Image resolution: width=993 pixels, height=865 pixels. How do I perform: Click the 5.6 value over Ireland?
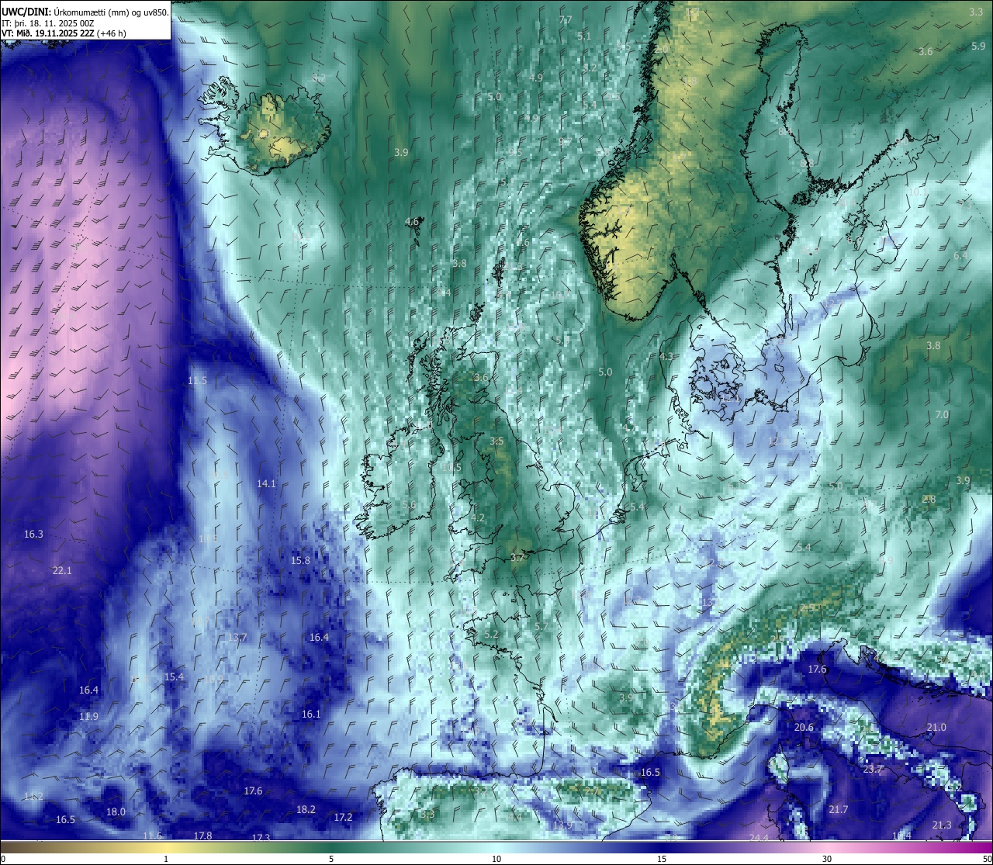(409, 505)
